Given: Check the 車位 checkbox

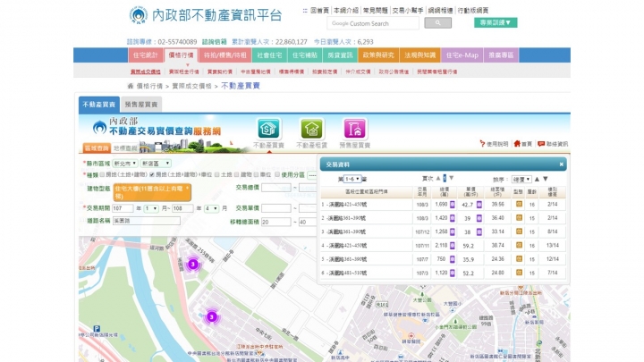Looking at the screenshot, I should pyautogui.click(x=257, y=174).
